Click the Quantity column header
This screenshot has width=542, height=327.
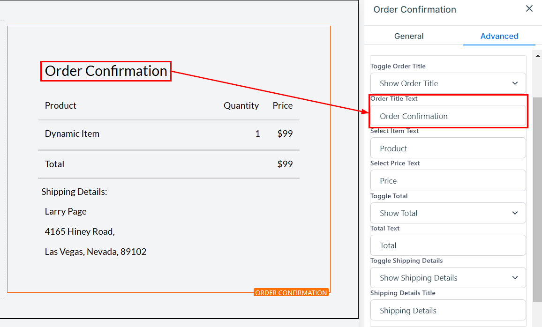[241, 106]
